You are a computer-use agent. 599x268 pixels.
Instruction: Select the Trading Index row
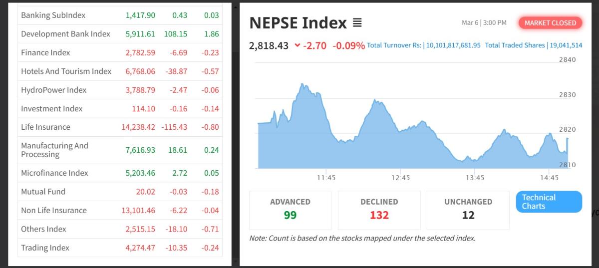coord(45,248)
